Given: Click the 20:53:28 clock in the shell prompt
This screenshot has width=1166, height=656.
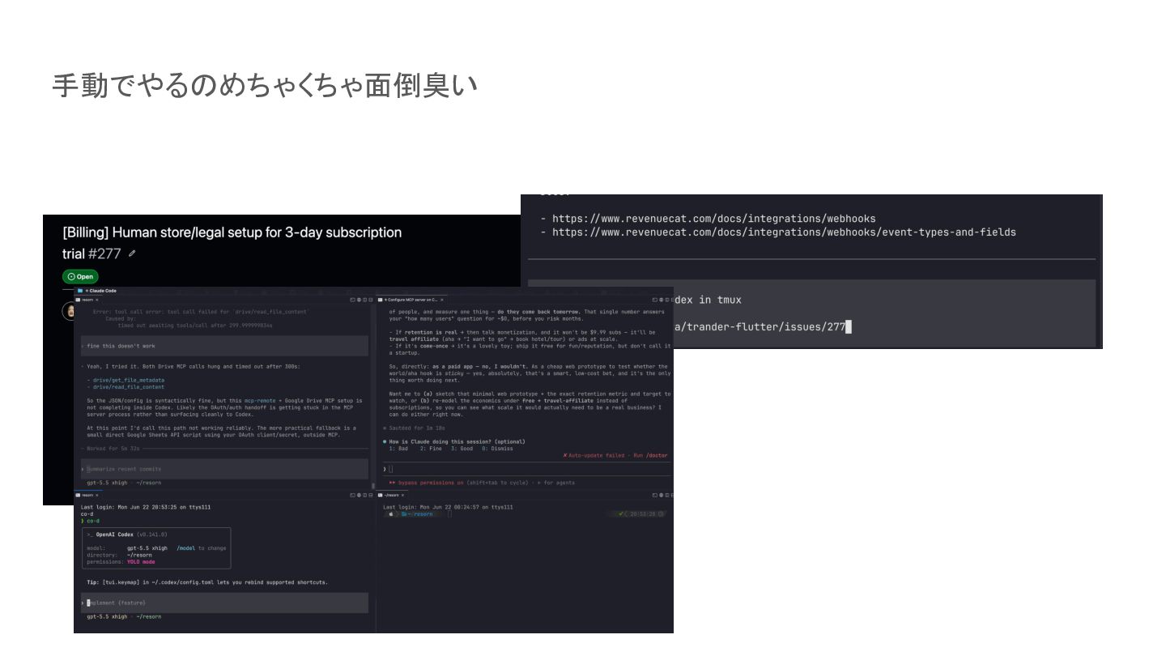Looking at the screenshot, I should [642, 514].
